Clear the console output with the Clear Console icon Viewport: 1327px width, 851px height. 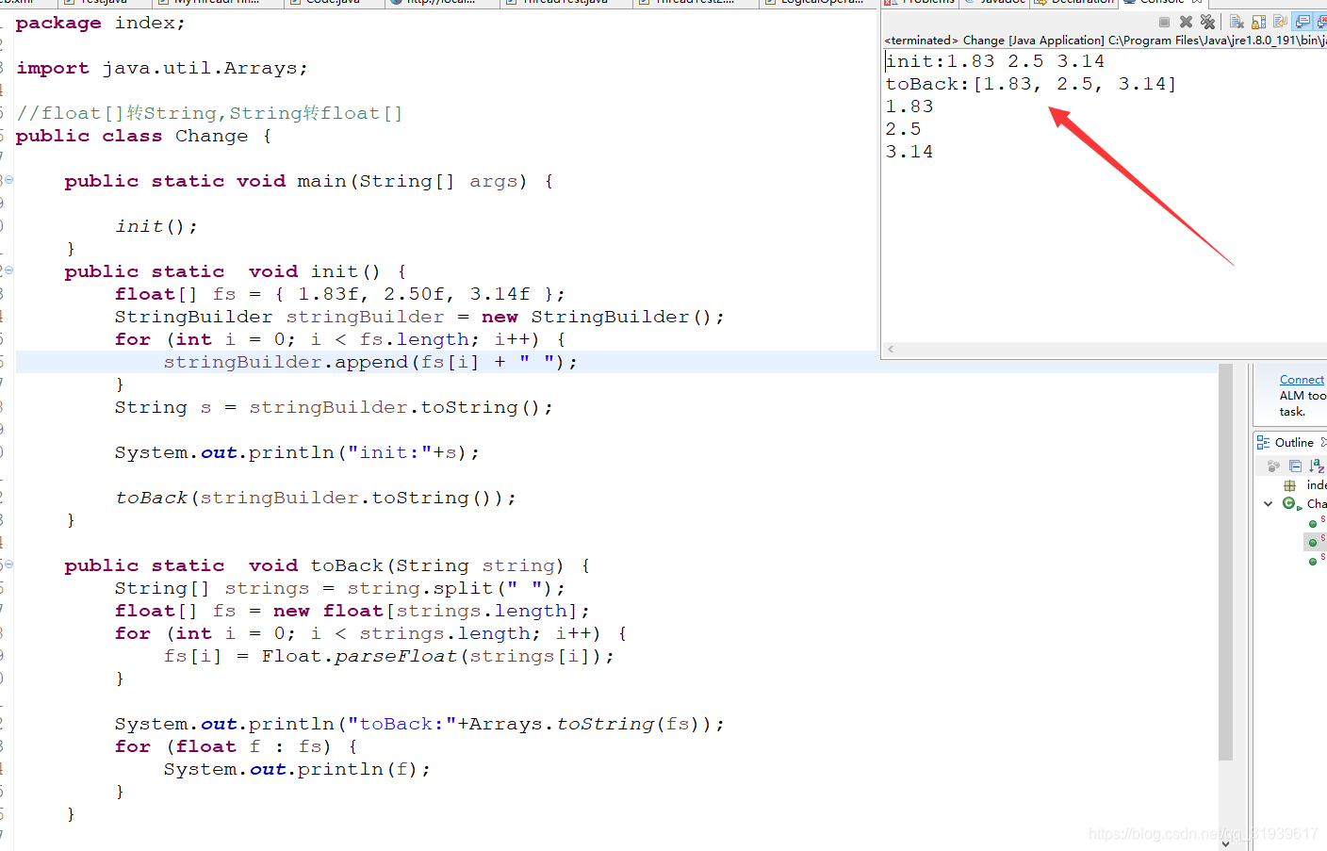tap(1237, 22)
